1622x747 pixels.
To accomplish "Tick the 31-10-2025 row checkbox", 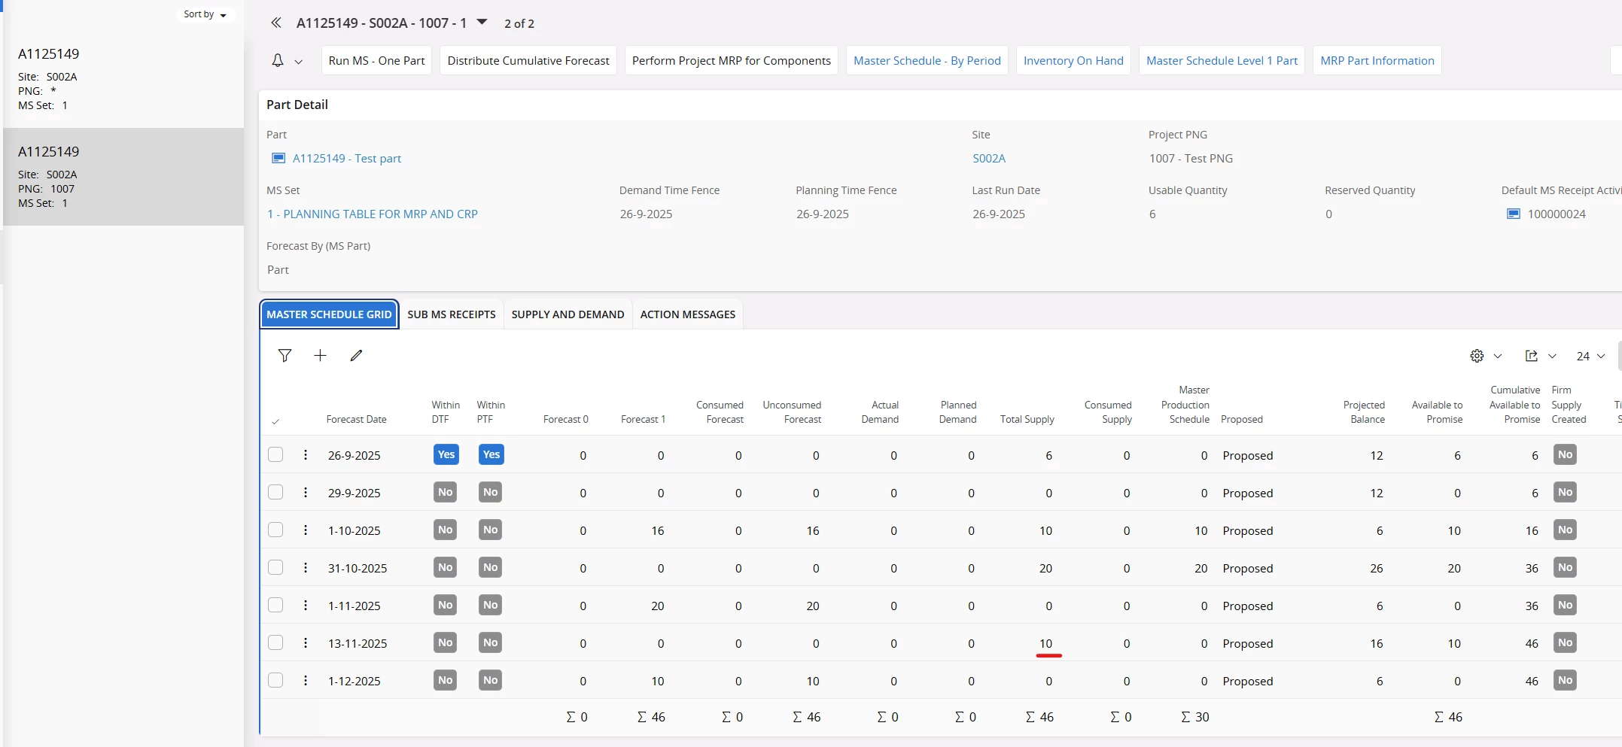I will [275, 568].
